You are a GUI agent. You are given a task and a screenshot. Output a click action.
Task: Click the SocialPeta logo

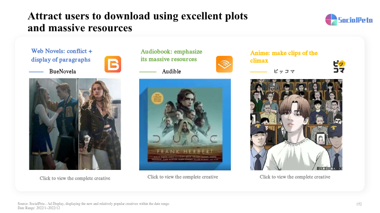tap(349, 20)
